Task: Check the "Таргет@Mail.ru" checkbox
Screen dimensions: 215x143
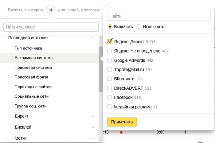Action: pos(109,70)
